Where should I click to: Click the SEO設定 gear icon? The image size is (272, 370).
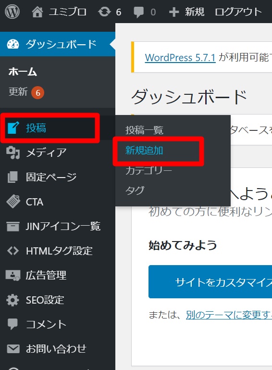(12, 300)
